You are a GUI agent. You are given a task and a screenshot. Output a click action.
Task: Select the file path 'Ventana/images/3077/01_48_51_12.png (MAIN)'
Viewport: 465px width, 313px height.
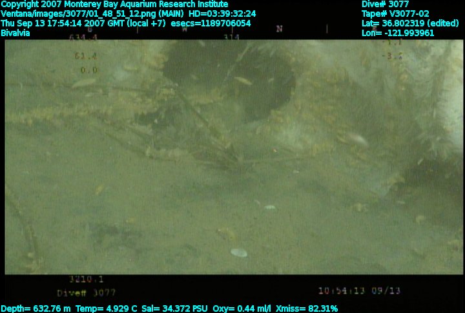tap(93, 14)
